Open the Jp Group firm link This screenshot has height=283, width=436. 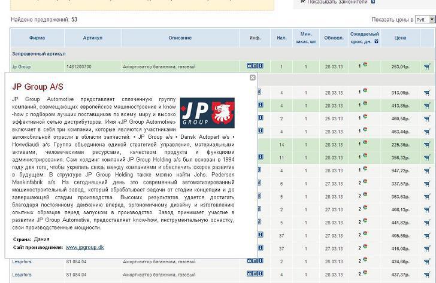[22, 66]
